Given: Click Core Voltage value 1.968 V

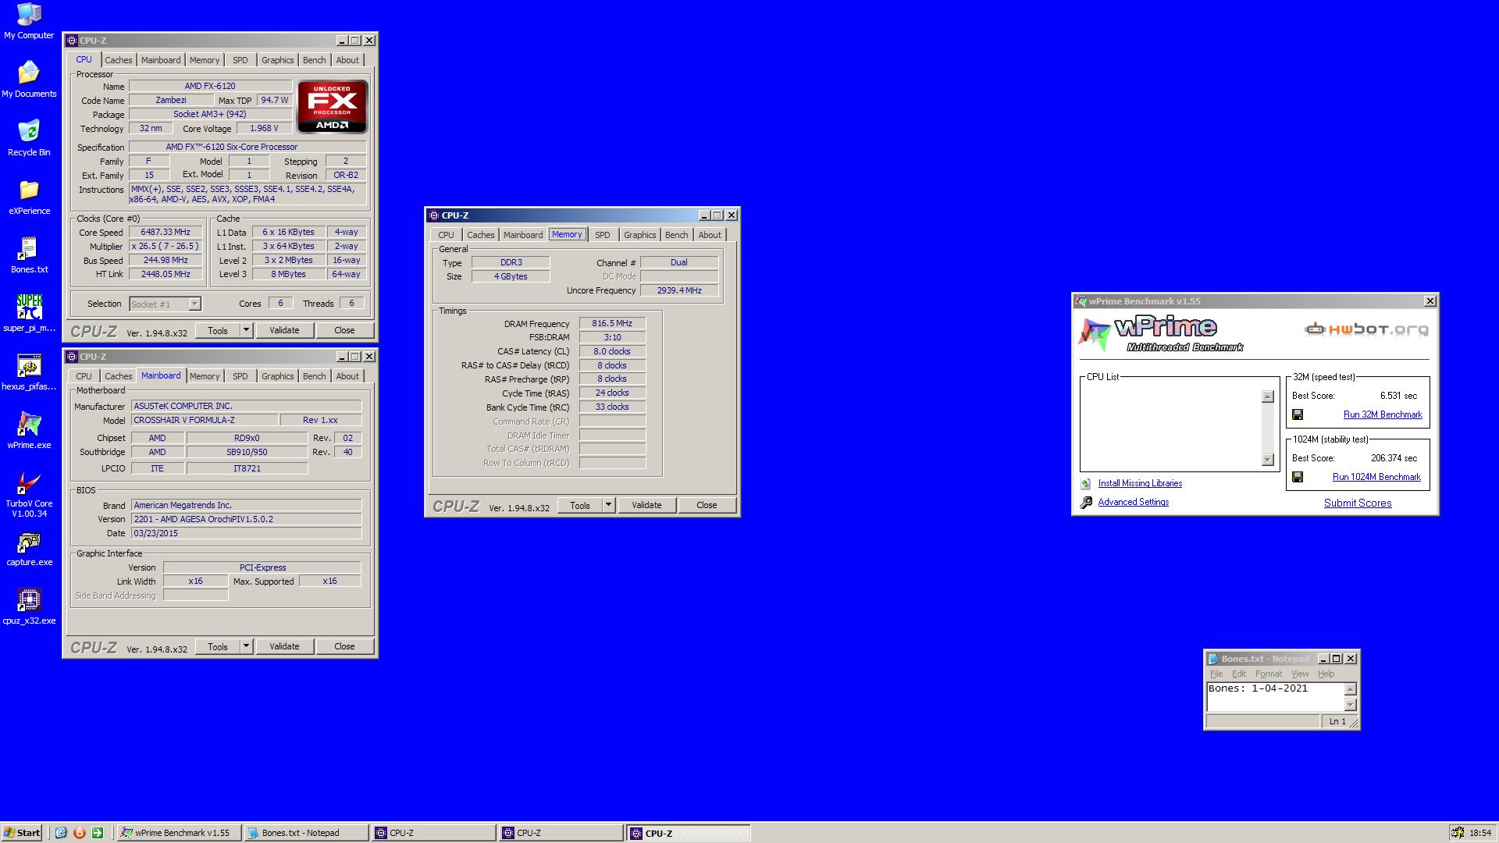Looking at the screenshot, I should [x=264, y=128].
